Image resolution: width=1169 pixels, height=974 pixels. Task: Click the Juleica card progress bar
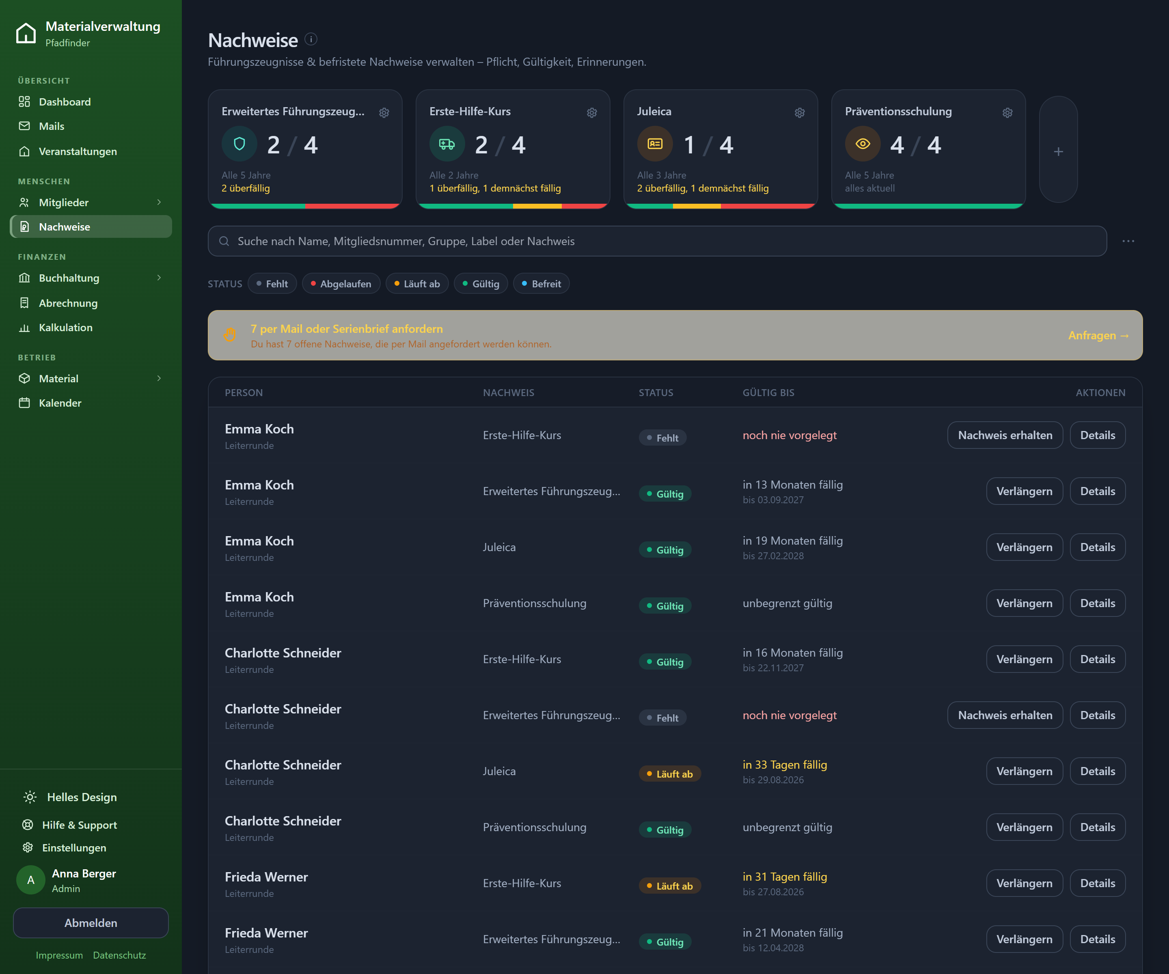click(x=720, y=206)
